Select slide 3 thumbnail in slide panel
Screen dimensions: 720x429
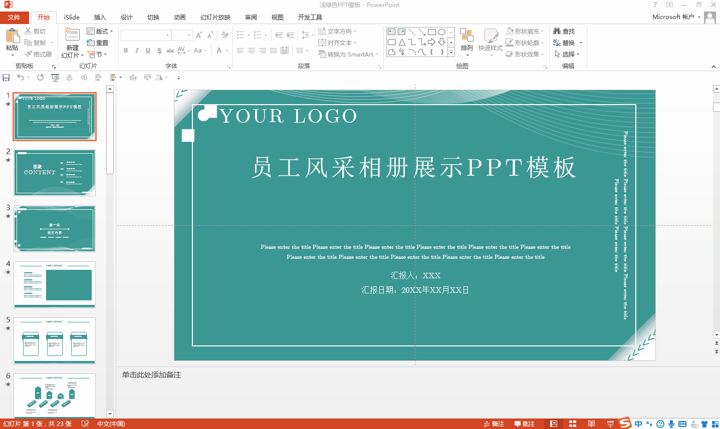(x=55, y=229)
